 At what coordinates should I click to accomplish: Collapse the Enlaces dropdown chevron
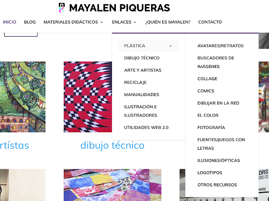(135, 22)
